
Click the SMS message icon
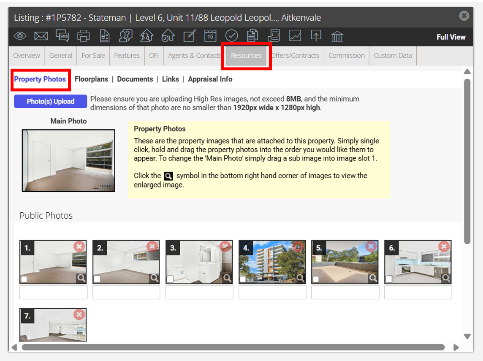(x=62, y=36)
